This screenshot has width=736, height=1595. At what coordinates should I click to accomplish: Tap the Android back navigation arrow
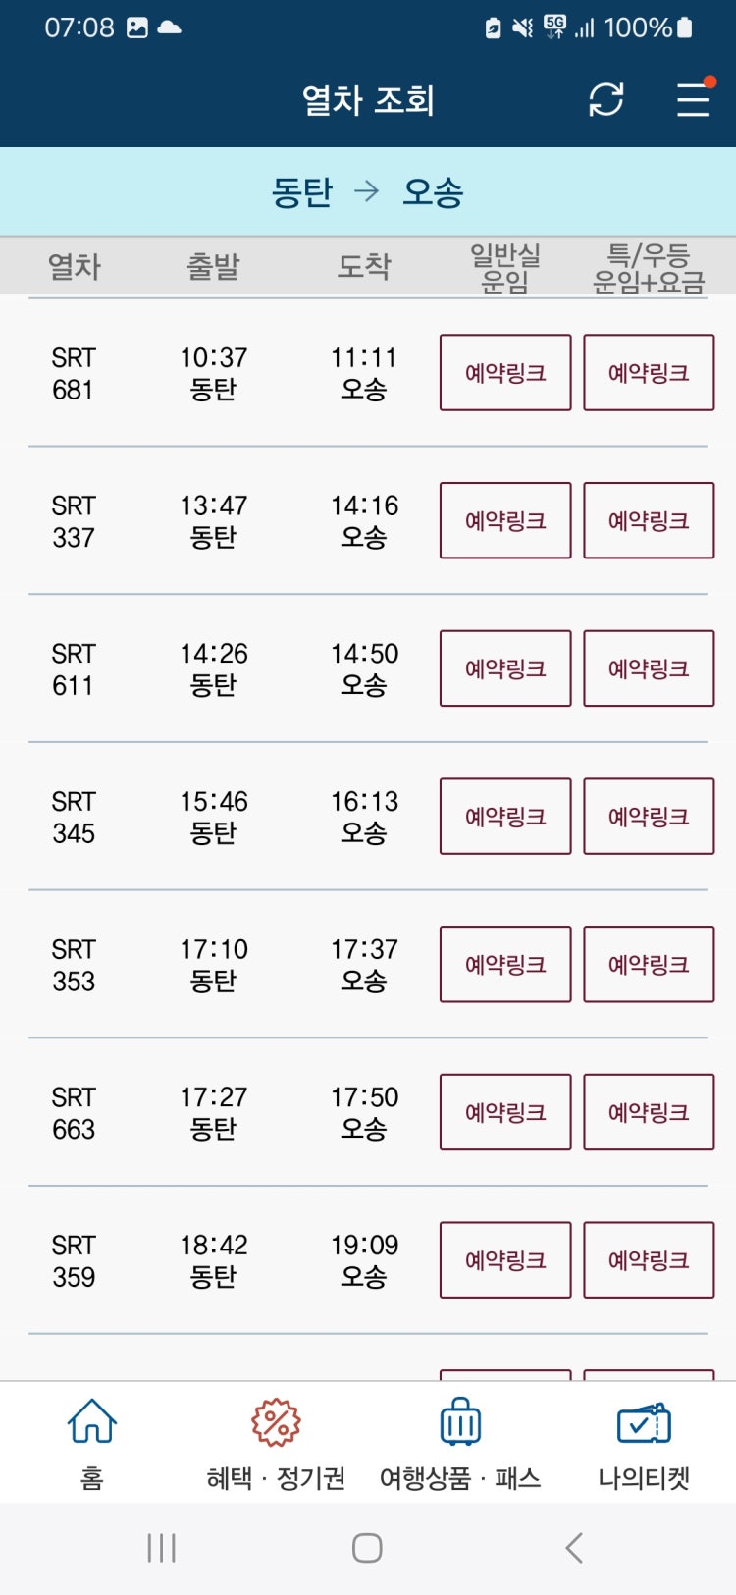[575, 1548]
